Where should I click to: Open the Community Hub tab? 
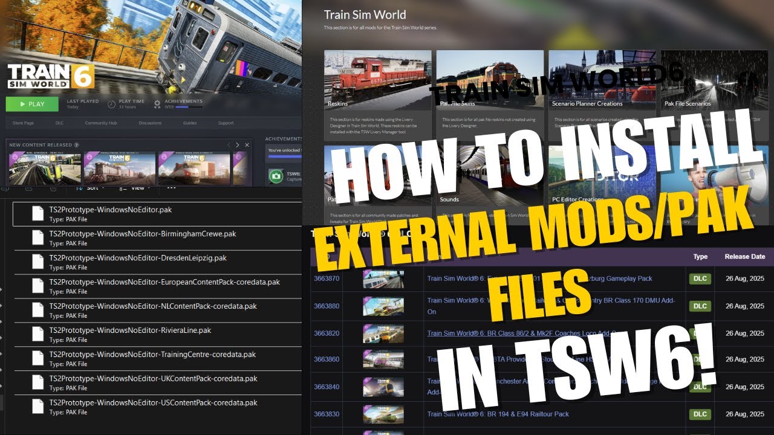tap(100, 123)
